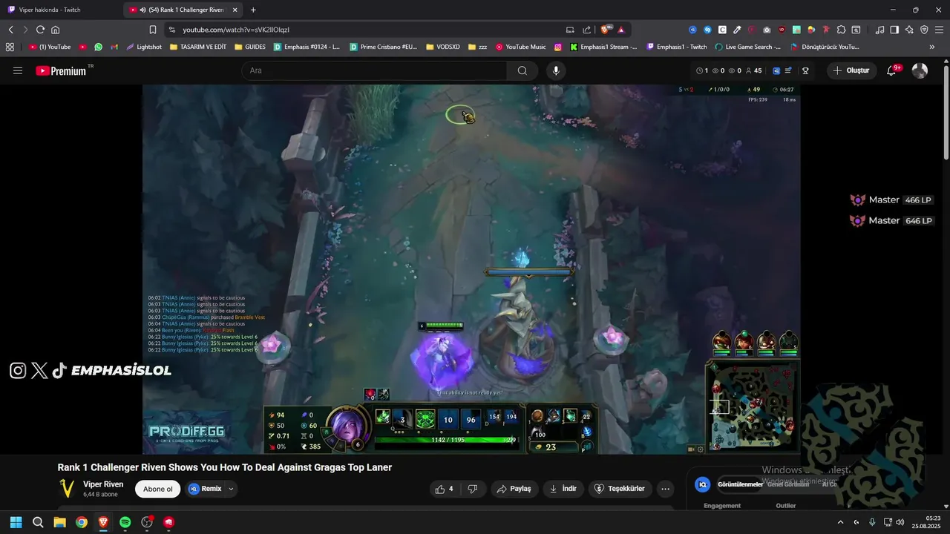Open Spotify from the taskbar
The image size is (950, 534).
tap(125, 522)
